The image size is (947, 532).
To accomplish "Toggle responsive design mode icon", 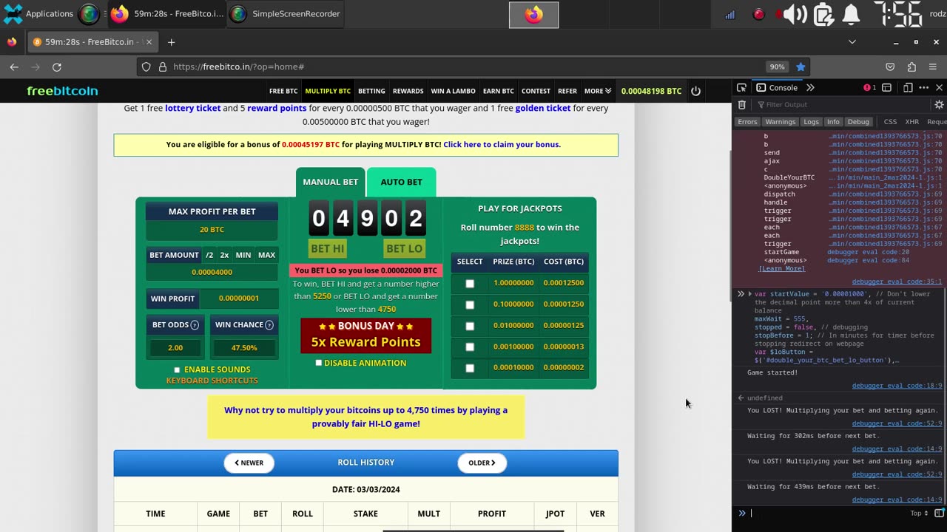I will [908, 88].
